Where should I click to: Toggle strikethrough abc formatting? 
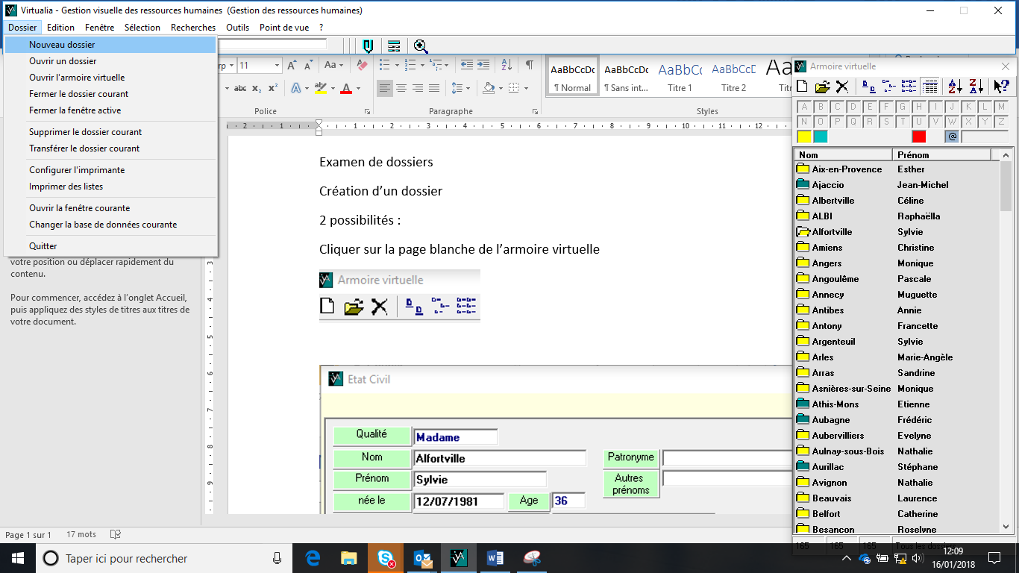[x=240, y=88]
